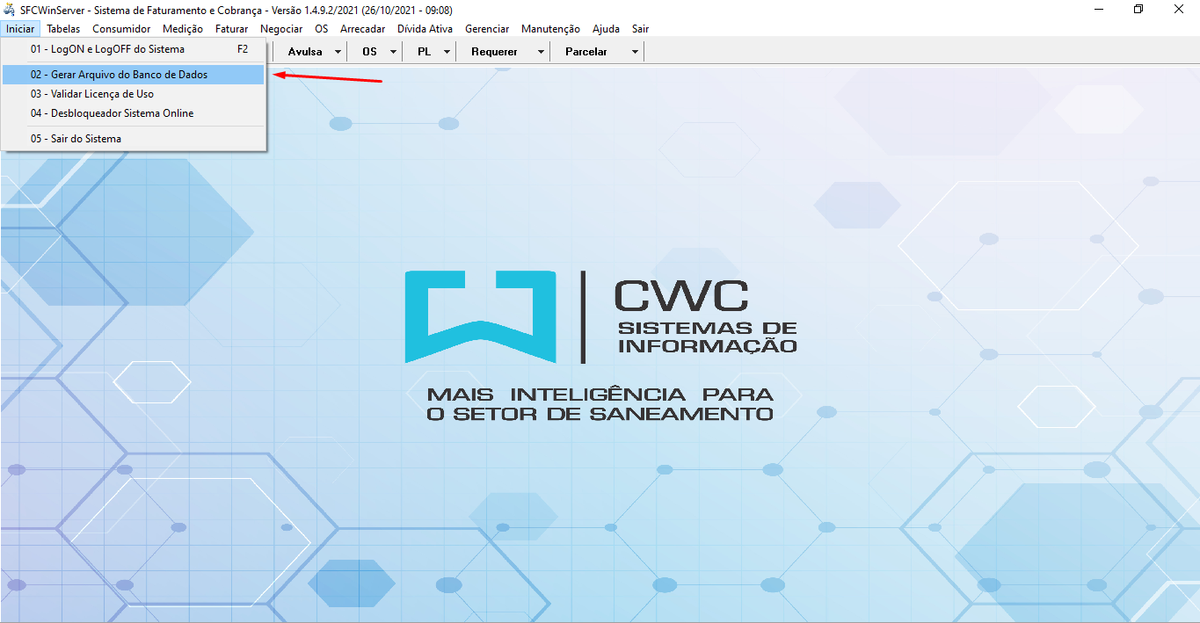This screenshot has height=623, width=1200.
Task: Click the SFCWinServer app icon in title bar
Action: 10,10
